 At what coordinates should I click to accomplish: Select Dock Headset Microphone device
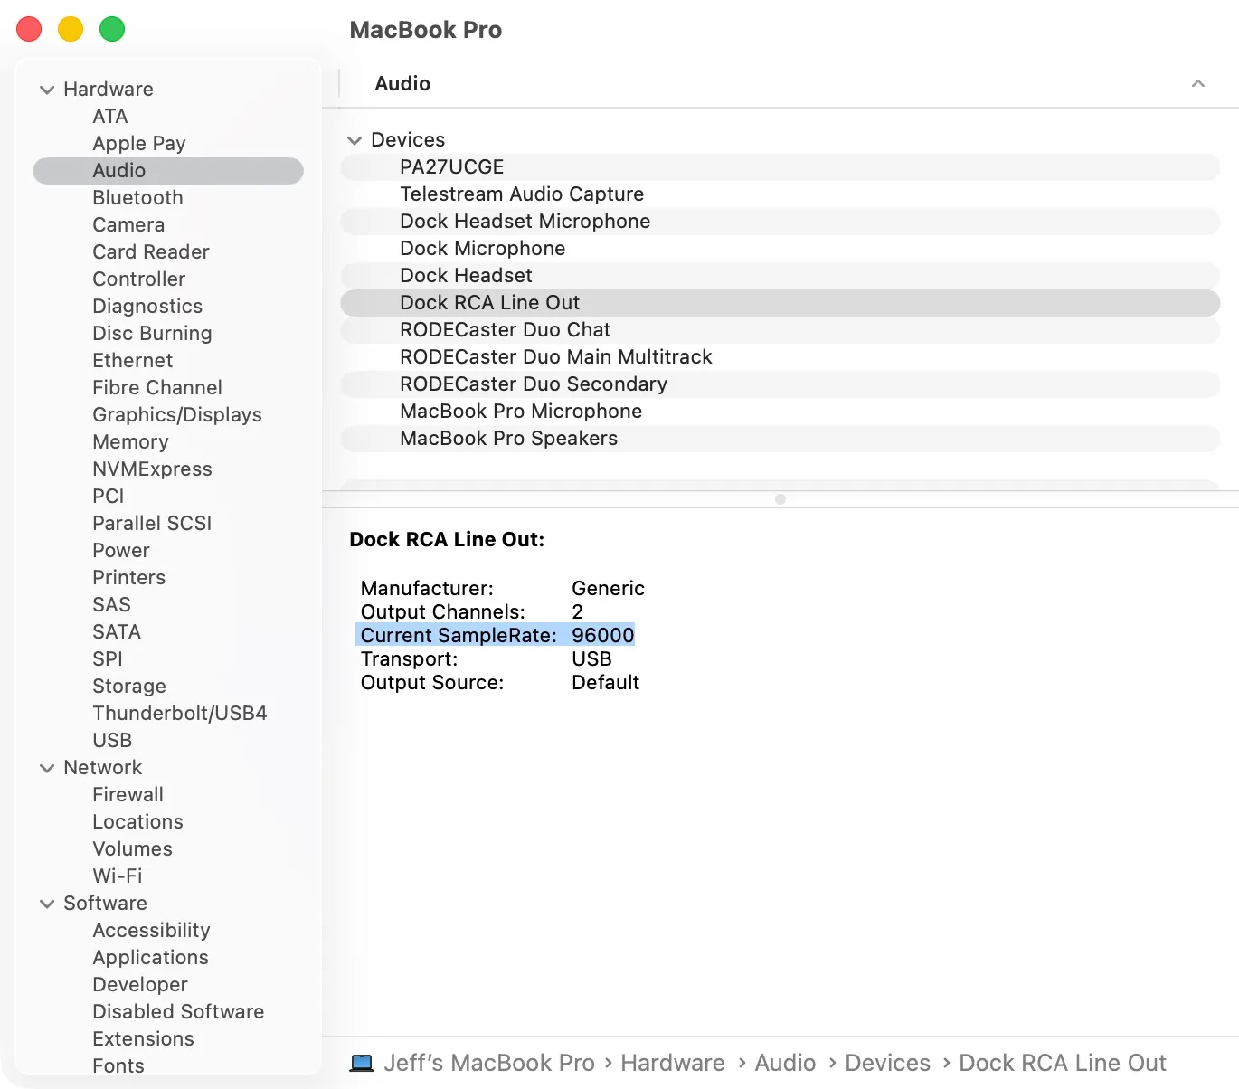point(780,222)
